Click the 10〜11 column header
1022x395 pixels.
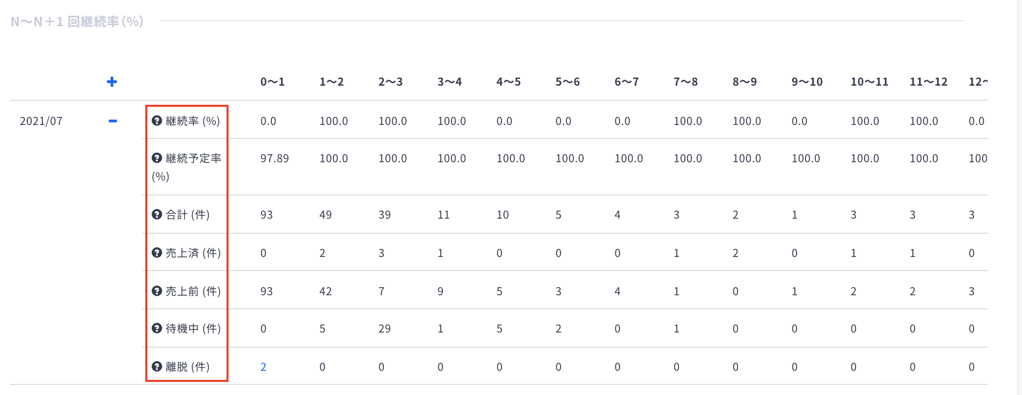[x=869, y=82]
